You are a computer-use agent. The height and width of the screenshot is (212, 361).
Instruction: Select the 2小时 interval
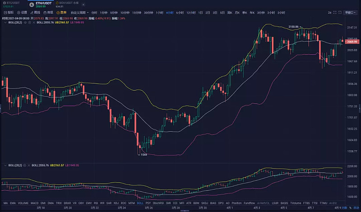pos(271,13)
